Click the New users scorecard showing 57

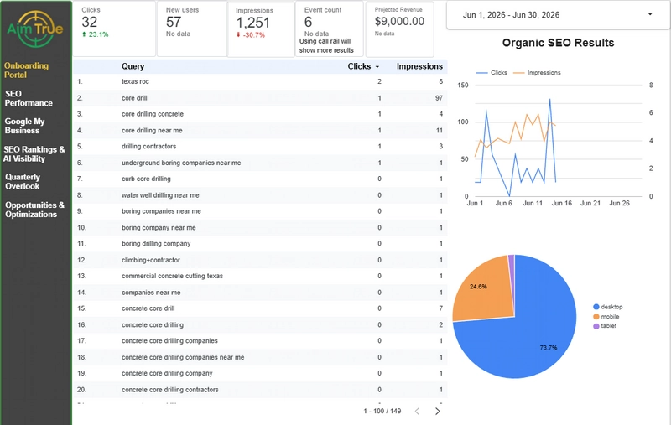pyautogui.click(x=192, y=29)
